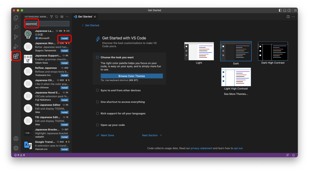Open the Search view in activity bar
The width and height of the screenshot is (309, 172).
point(16,27)
